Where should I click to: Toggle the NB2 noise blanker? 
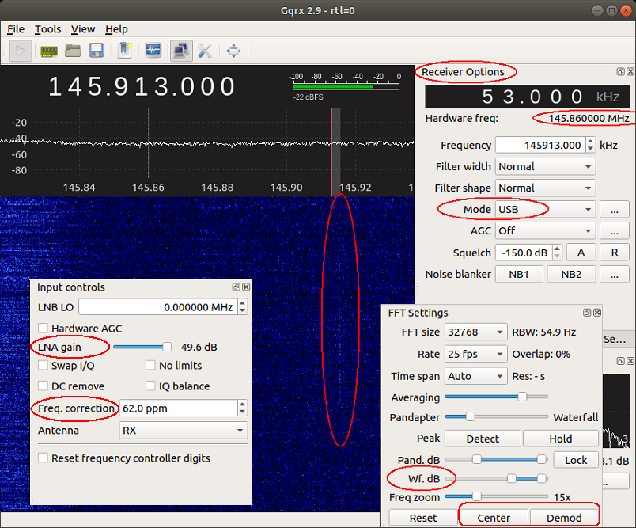pos(571,275)
